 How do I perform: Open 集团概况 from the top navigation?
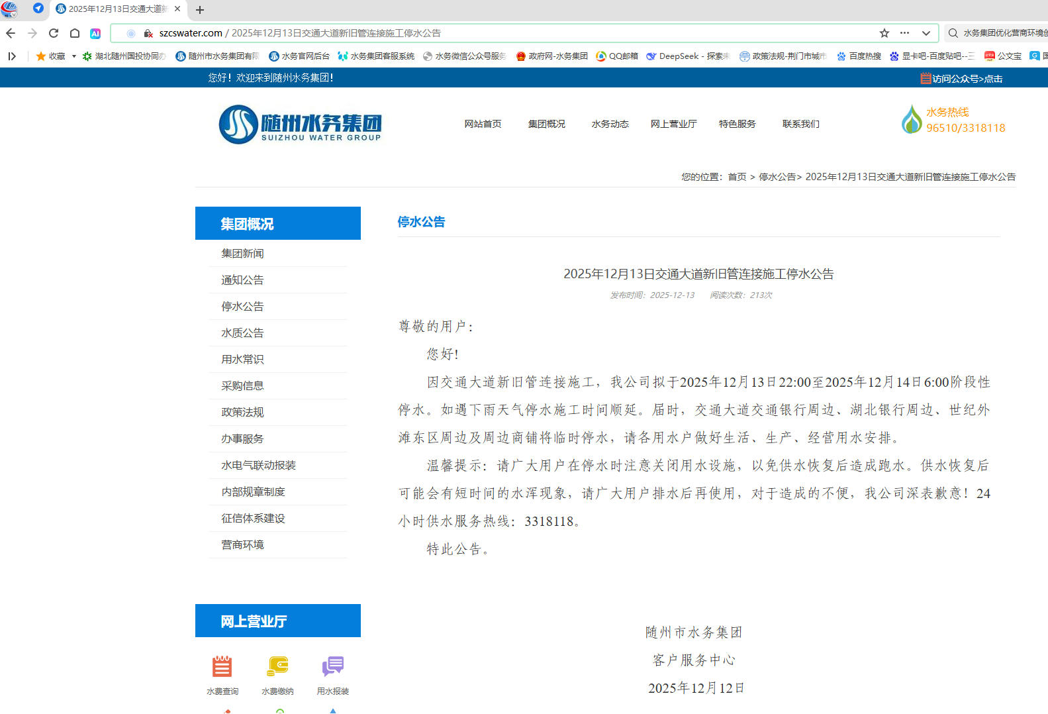tap(546, 124)
